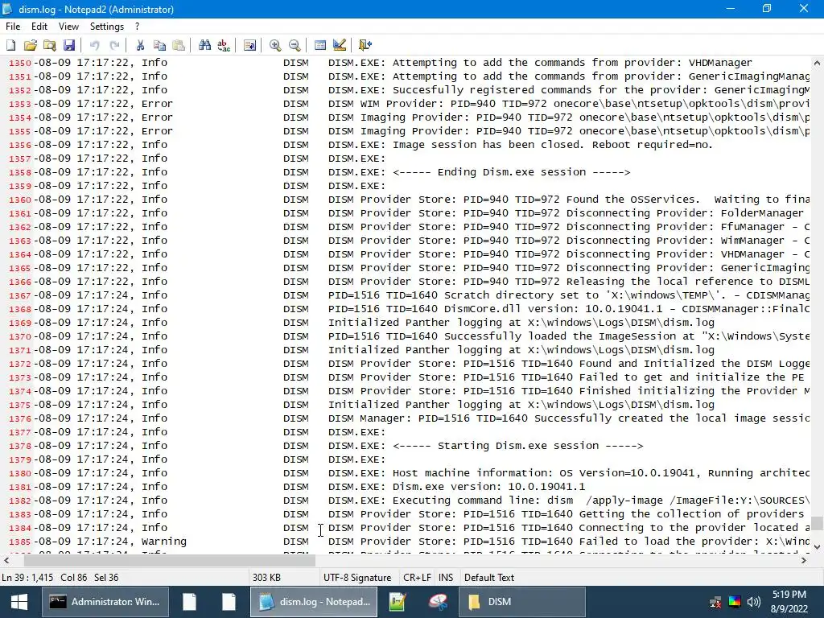Open the Windows Start button
The image size is (824, 618).
point(19,602)
